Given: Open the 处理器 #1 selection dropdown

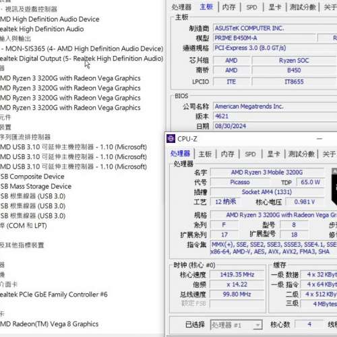Looking at the screenshot, I should click(x=236, y=325).
